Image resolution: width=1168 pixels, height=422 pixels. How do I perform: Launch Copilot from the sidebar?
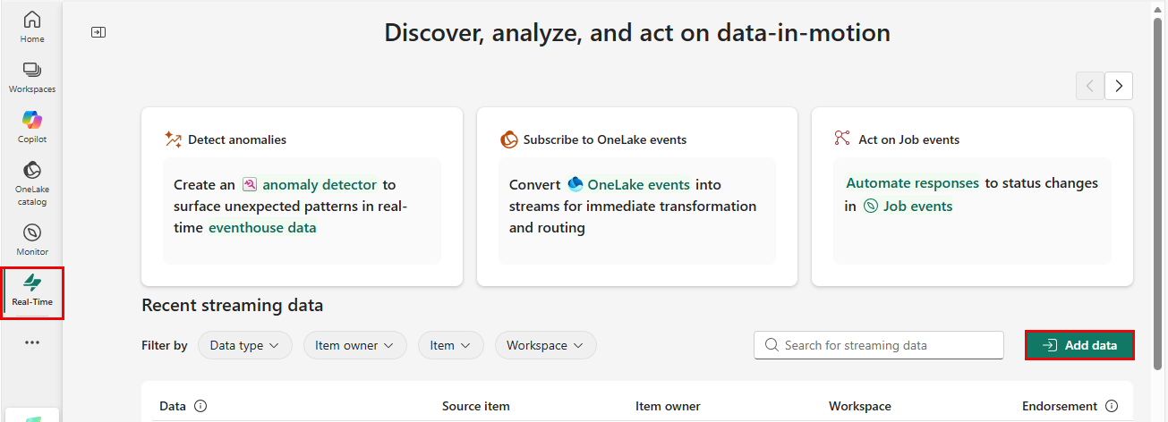click(x=32, y=127)
